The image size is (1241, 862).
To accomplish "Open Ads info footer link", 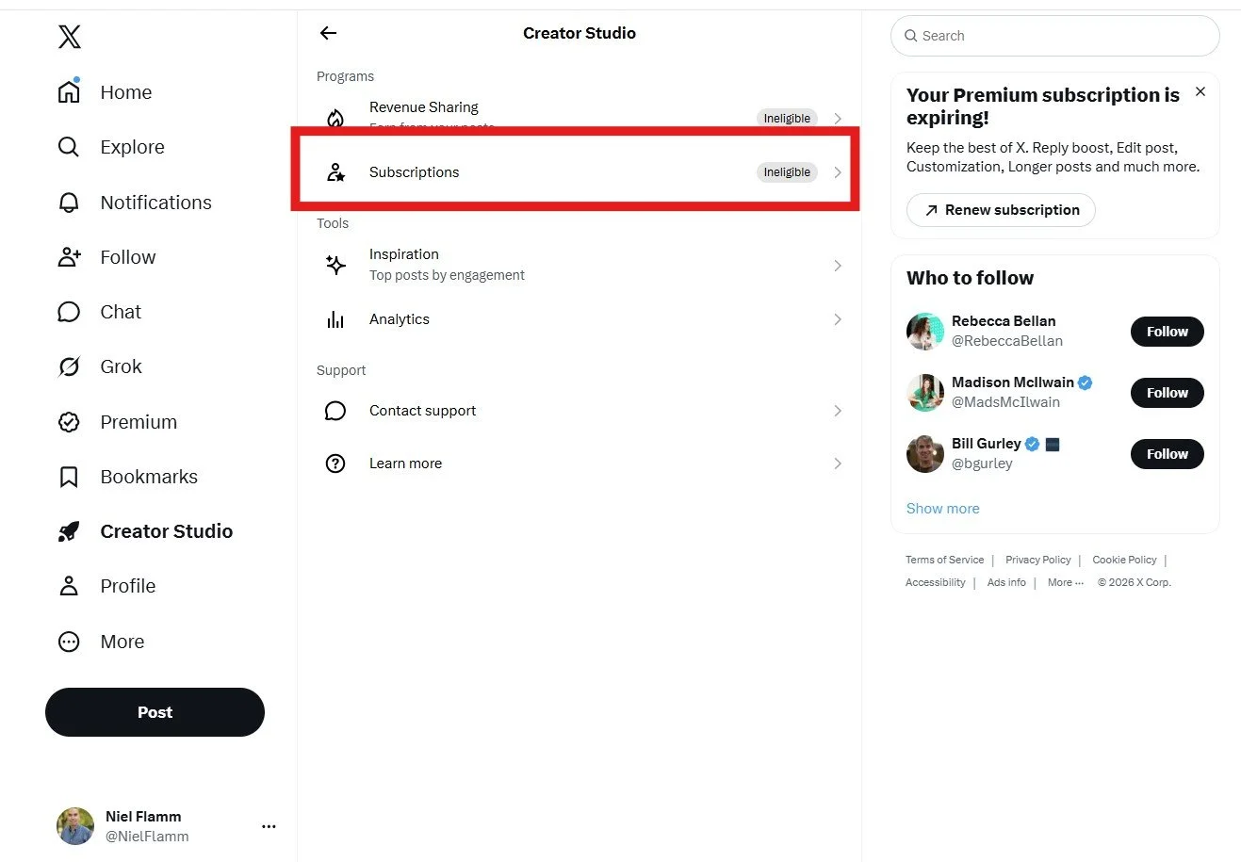I will point(1006,582).
